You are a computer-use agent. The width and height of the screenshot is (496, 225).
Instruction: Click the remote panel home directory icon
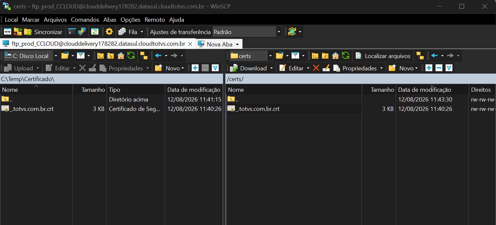click(x=336, y=56)
